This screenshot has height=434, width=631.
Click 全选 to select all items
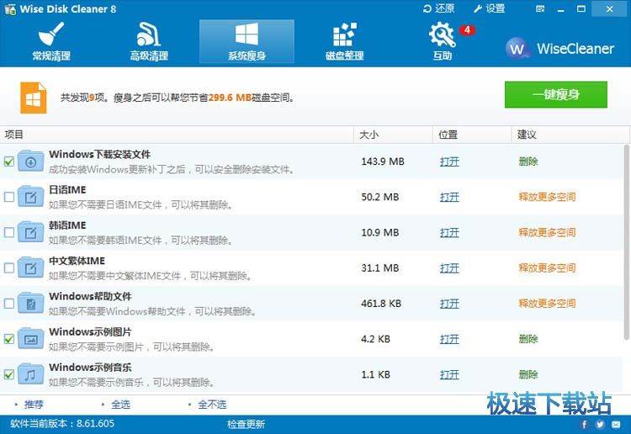click(x=120, y=405)
